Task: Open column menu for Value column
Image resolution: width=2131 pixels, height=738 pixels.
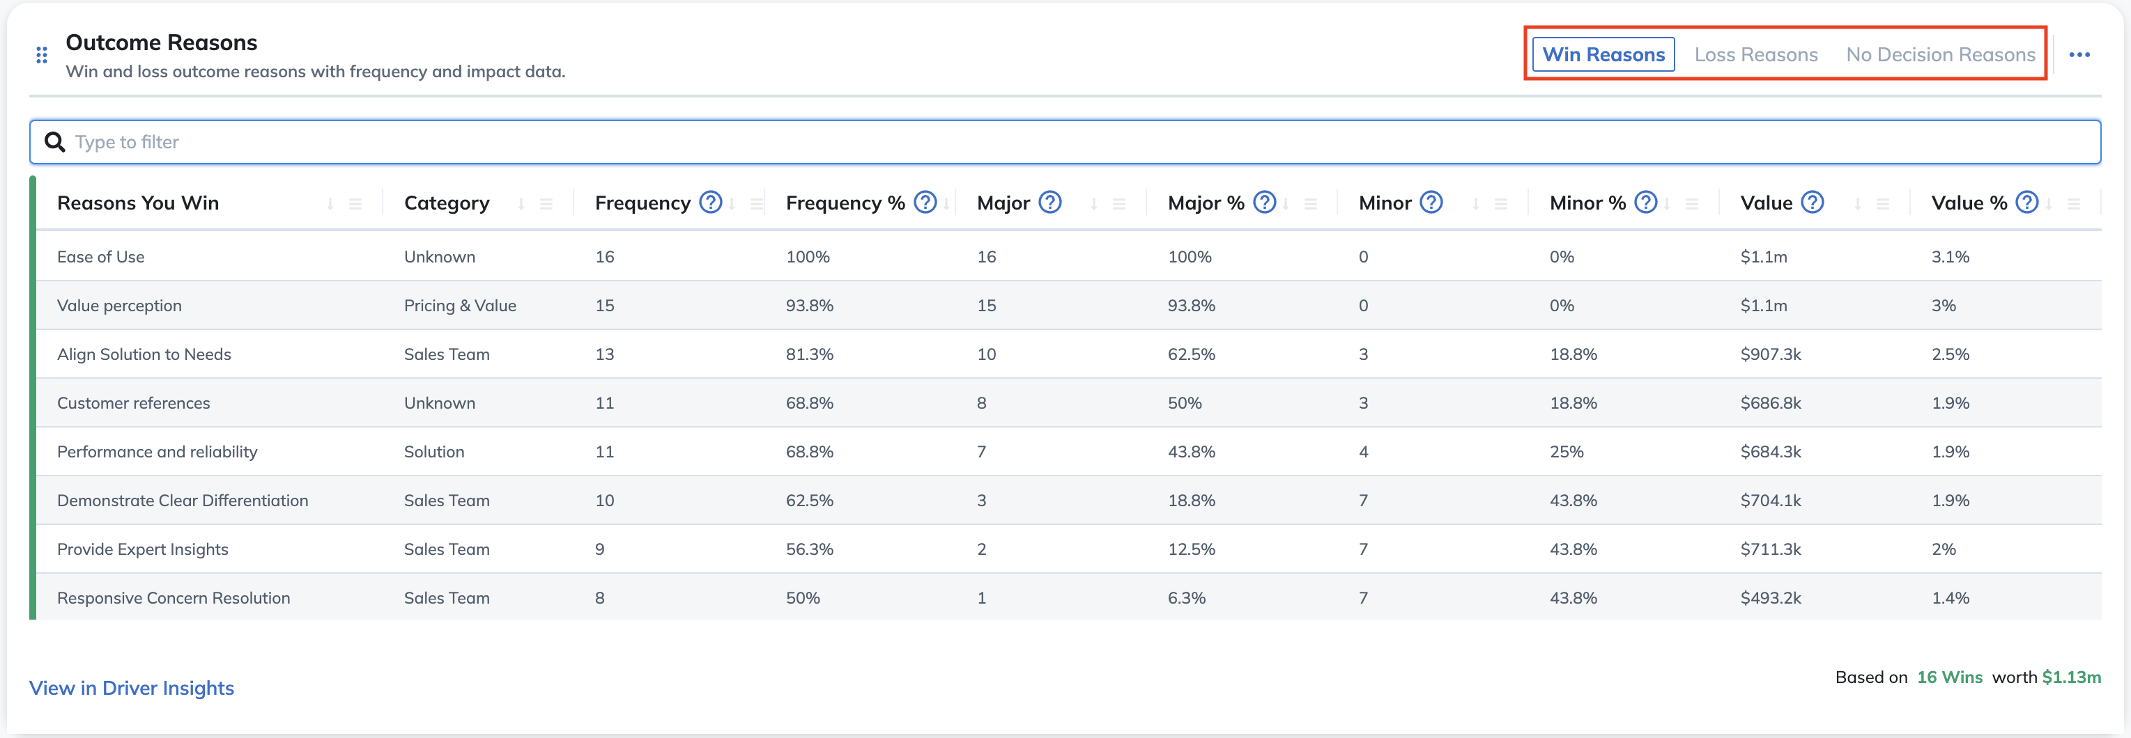Action: [x=1883, y=204]
